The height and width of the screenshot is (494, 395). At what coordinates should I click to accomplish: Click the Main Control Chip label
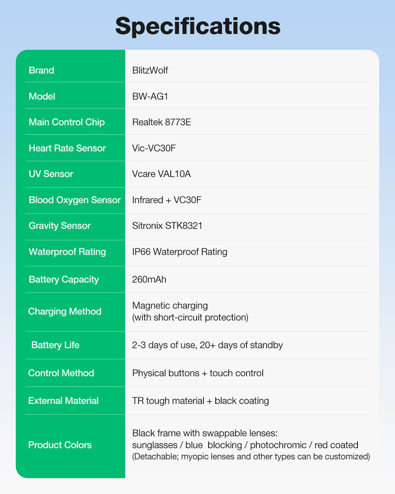click(66, 122)
